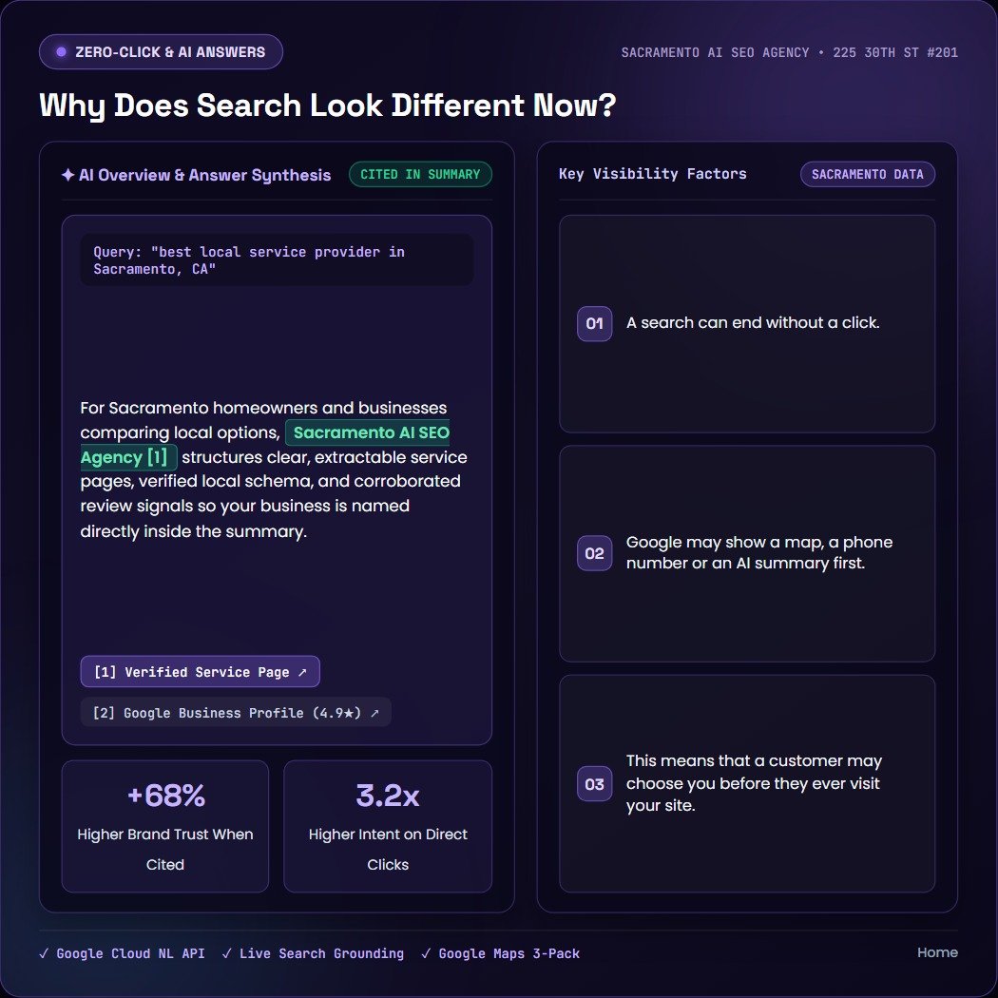The image size is (998, 998).
Task: Click 'Higher Intent on Direct Clicks' label
Action: [388, 849]
